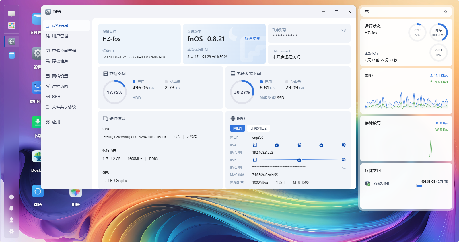
Task: Open the blue file manager icon in the dock
Action: (x=12, y=55)
